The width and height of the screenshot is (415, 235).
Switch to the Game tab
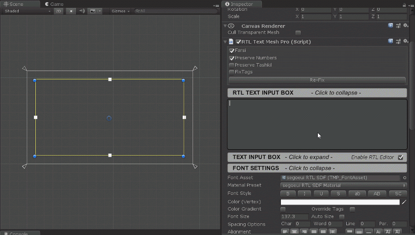[x=54, y=4]
